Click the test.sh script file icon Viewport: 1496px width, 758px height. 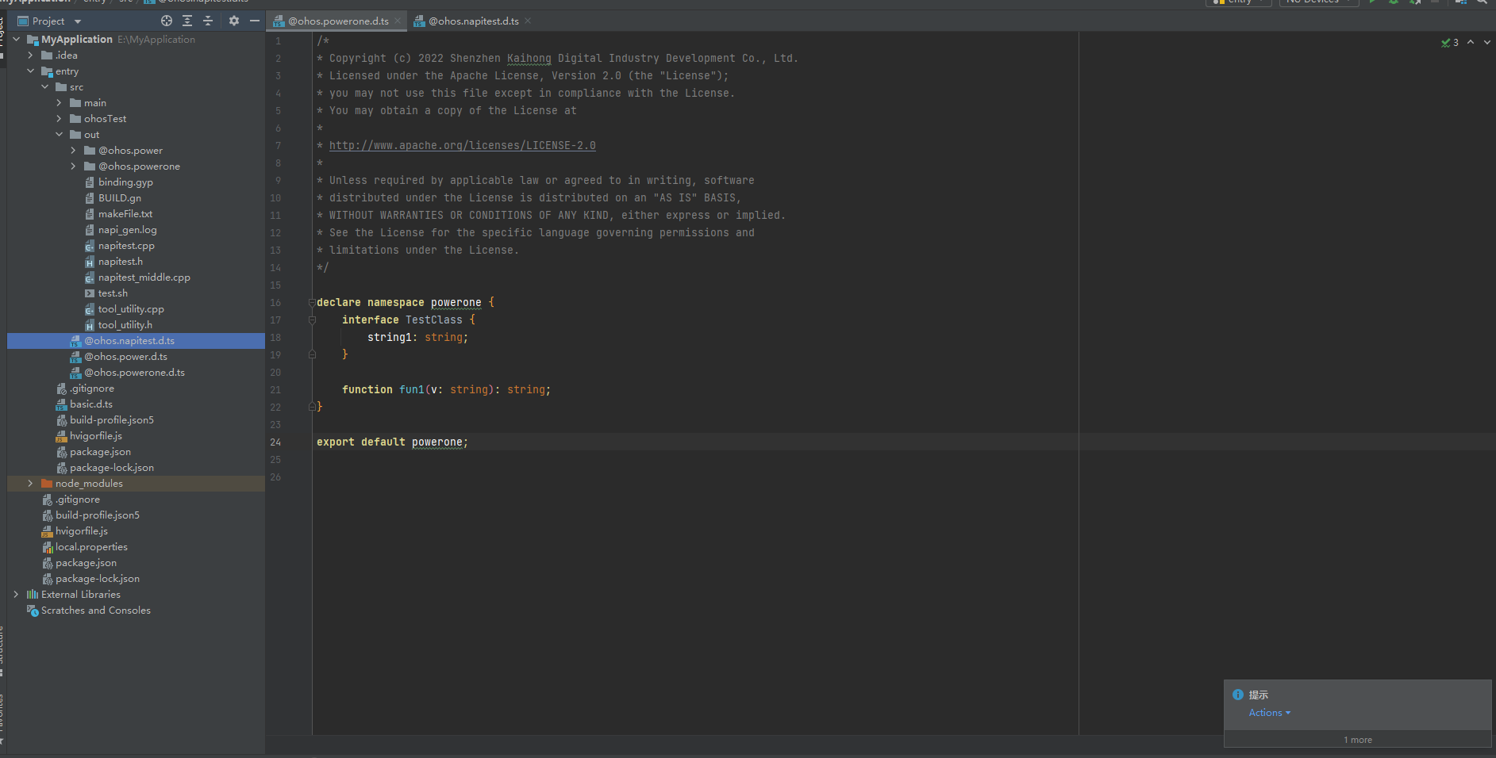(90, 293)
